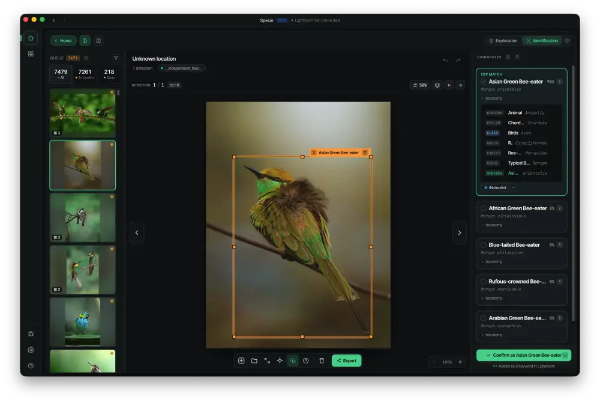Go to previous image with large arrow
Image resolution: width=600 pixels, height=403 pixels.
point(137,233)
